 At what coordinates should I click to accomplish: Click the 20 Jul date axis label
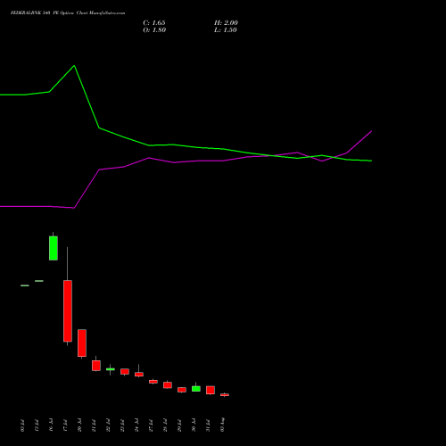pyautogui.click(x=80, y=425)
